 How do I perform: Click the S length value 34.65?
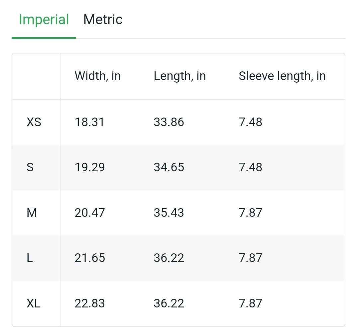[x=169, y=167]
